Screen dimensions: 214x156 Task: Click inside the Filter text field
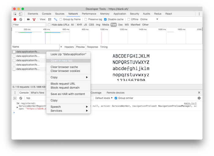click(x=29, y=25)
